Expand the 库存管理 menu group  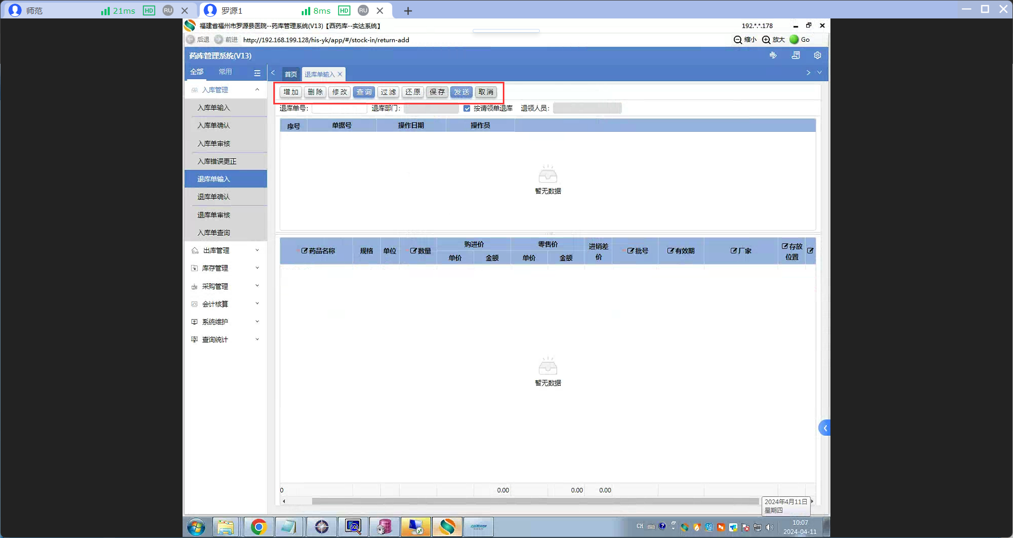click(257, 268)
